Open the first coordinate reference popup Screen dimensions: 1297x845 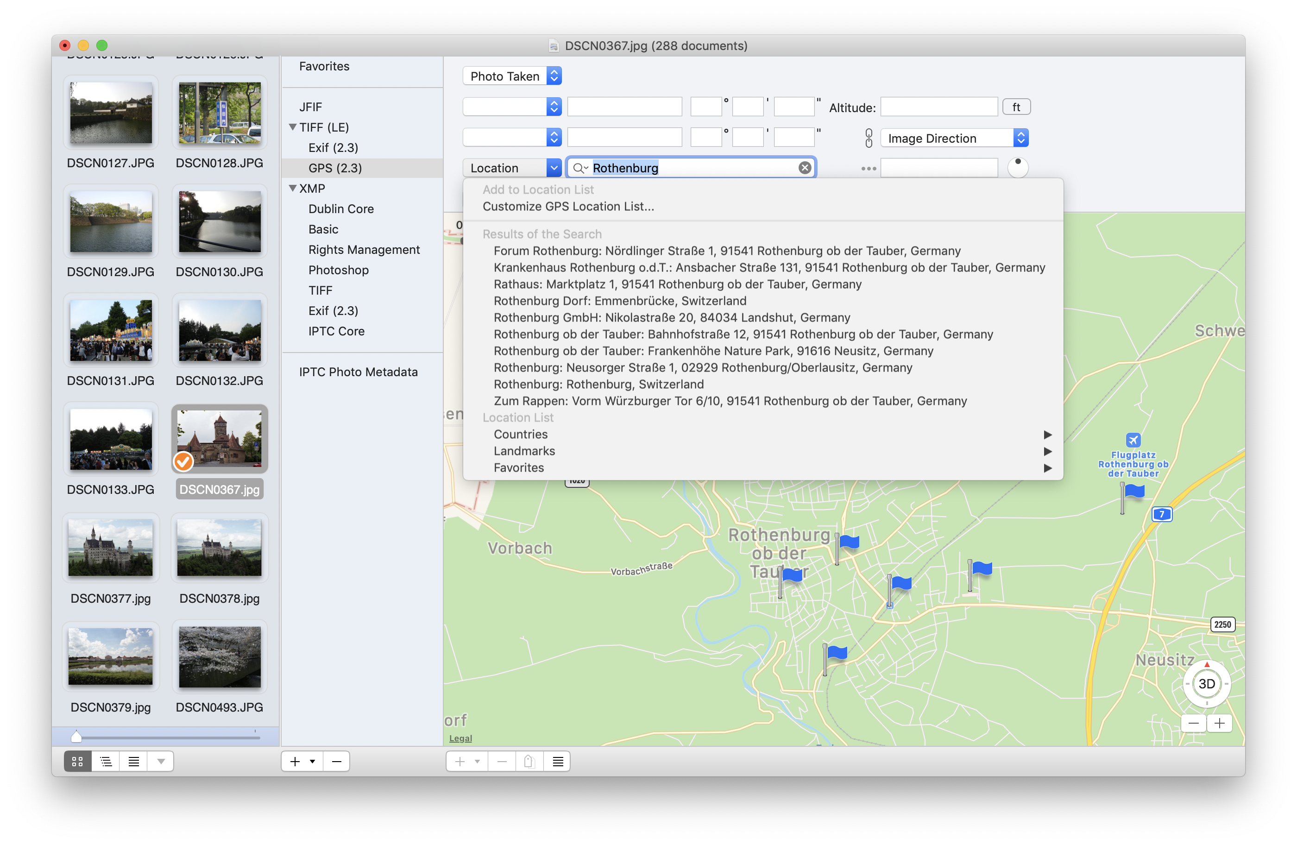[x=512, y=107]
